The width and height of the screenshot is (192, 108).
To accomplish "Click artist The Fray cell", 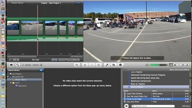I will 156,96.
